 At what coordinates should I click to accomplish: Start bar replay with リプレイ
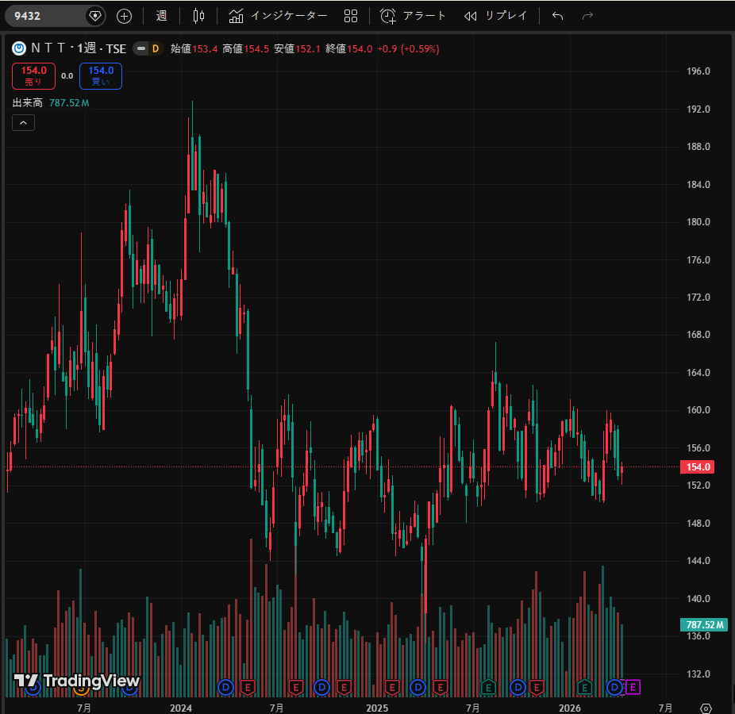click(x=496, y=16)
